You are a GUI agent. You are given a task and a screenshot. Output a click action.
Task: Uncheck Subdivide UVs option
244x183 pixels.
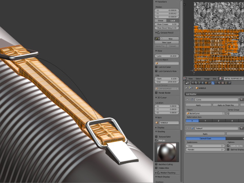pyautogui.click(x=228, y=146)
